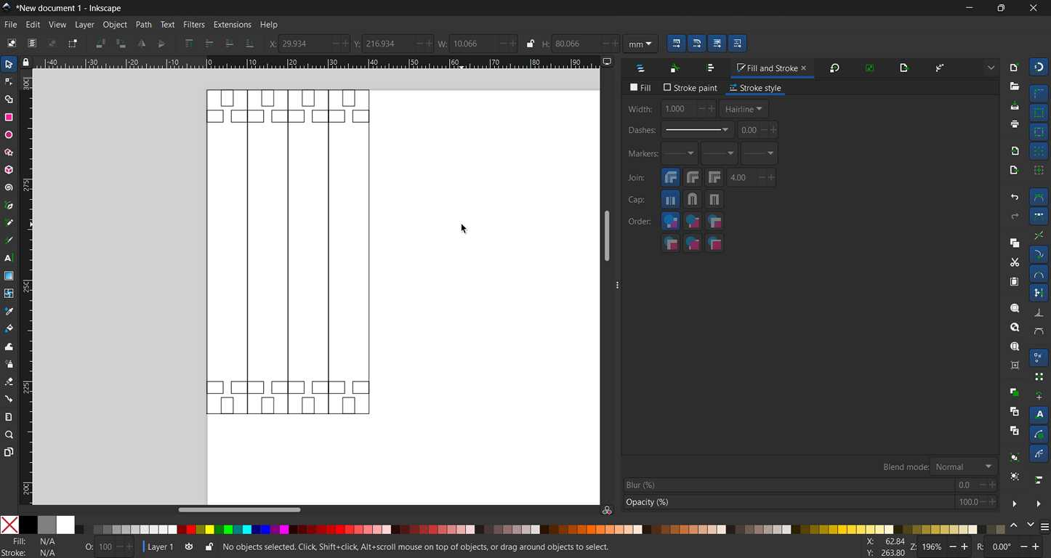
Task: Click the Undo icon
Action: point(1015,198)
